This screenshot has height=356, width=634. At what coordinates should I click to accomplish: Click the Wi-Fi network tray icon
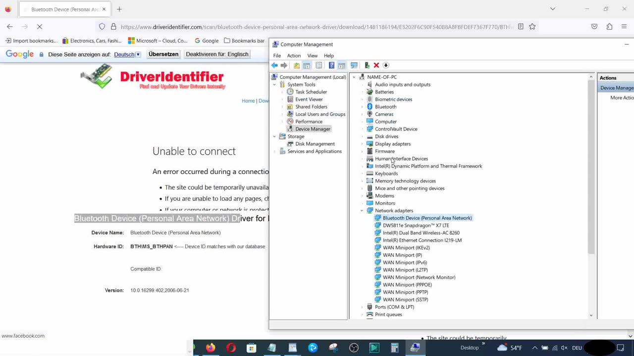[555, 348]
